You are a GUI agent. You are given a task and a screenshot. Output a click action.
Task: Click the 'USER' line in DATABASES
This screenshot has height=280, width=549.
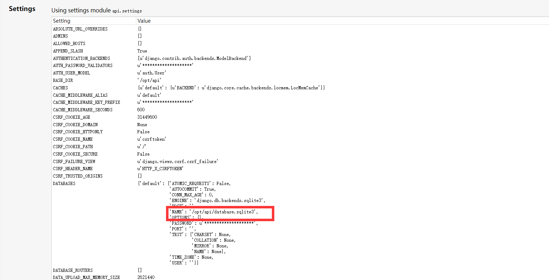(184, 263)
